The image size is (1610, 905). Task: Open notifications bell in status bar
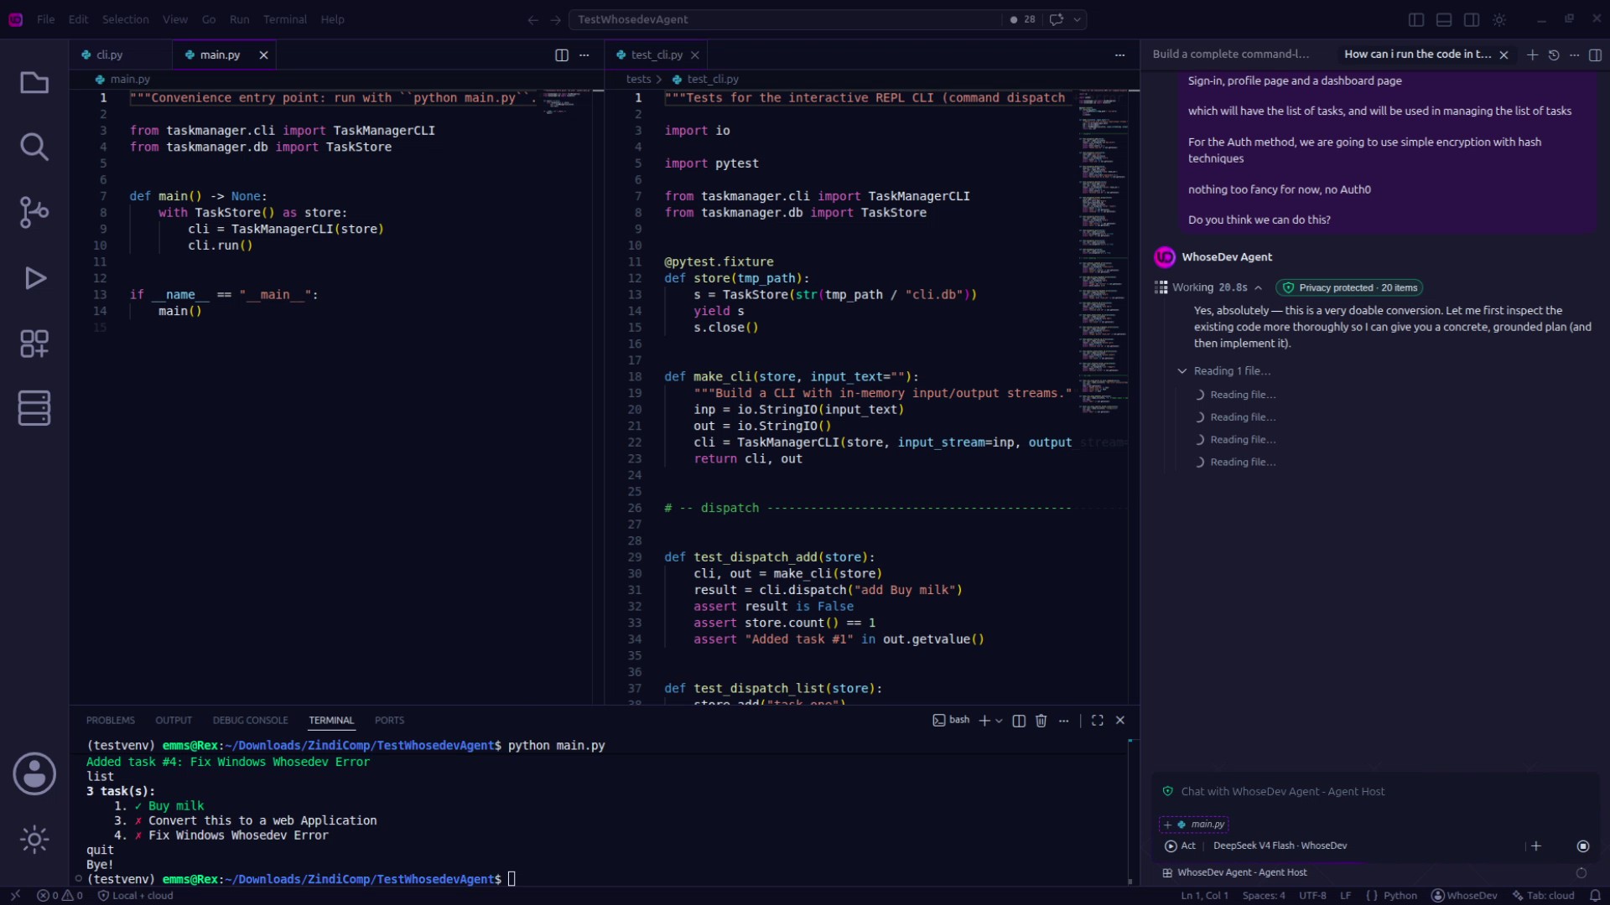(1595, 896)
